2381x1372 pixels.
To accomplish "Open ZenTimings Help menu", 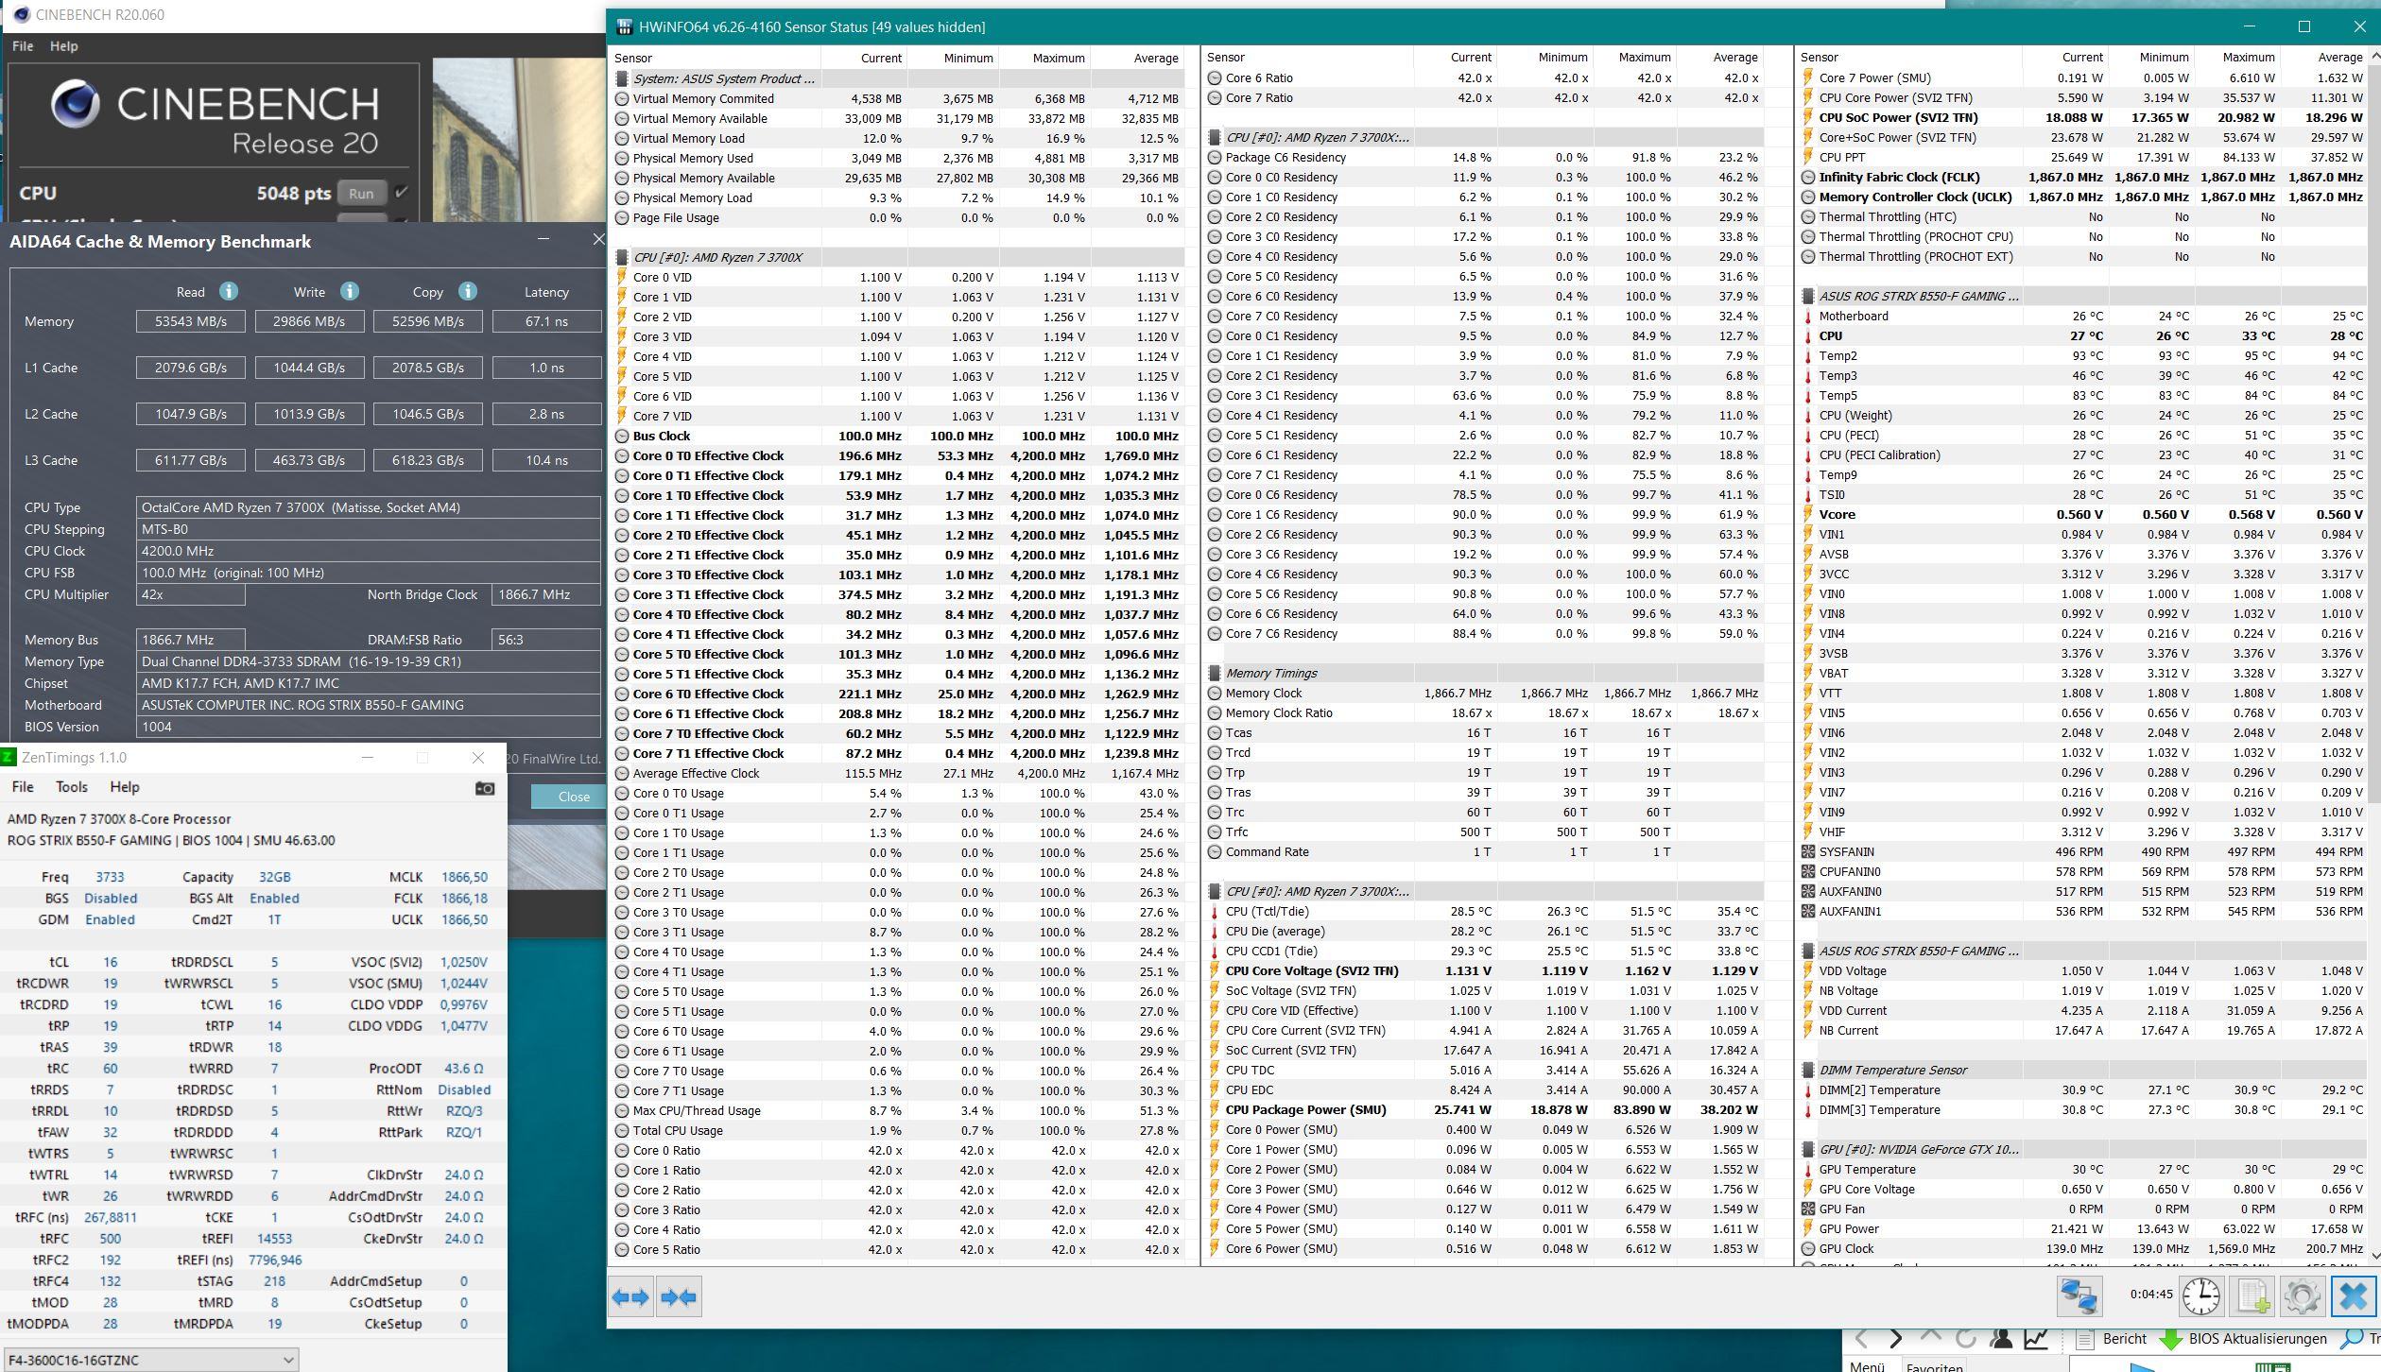I will click(x=125, y=787).
